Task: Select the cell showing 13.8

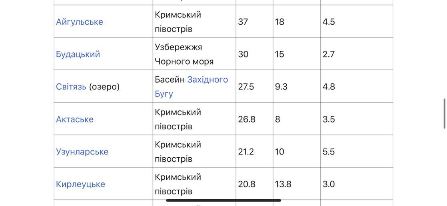Action: pos(297,184)
